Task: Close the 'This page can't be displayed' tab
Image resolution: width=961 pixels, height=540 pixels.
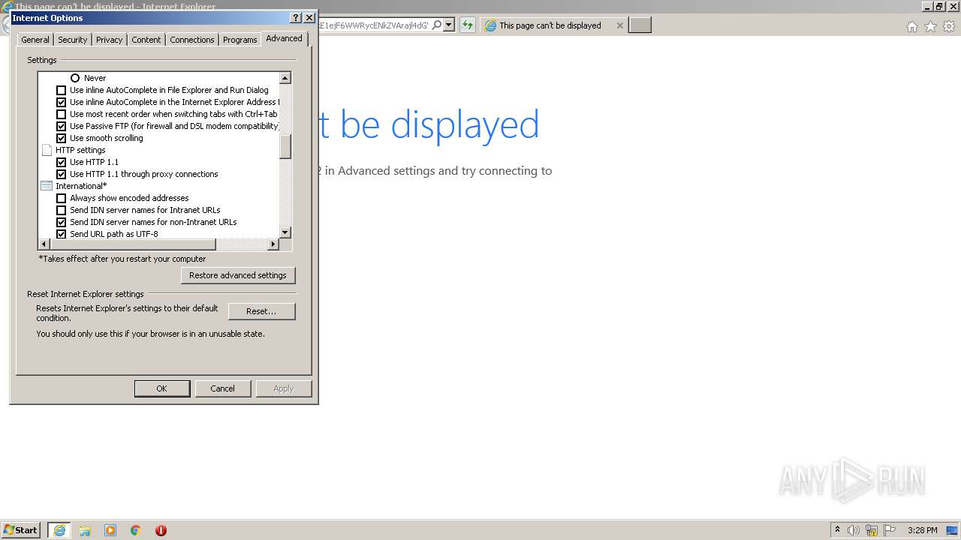Action: pos(619,25)
